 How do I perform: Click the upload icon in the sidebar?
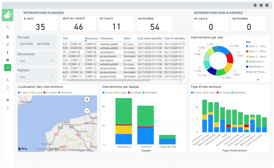[x=7, y=80]
